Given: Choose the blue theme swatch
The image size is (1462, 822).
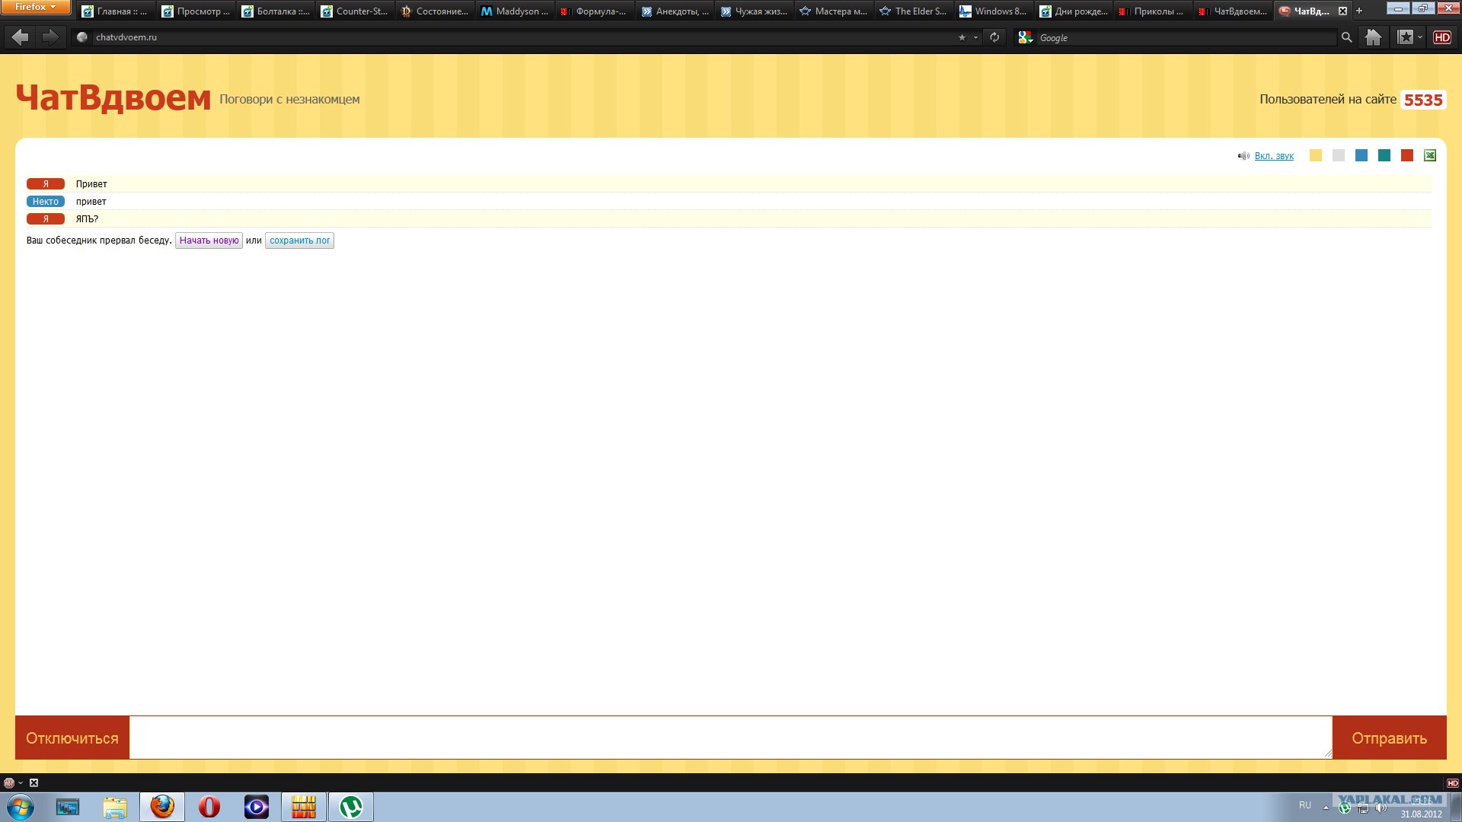Looking at the screenshot, I should tap(1361, 155).
